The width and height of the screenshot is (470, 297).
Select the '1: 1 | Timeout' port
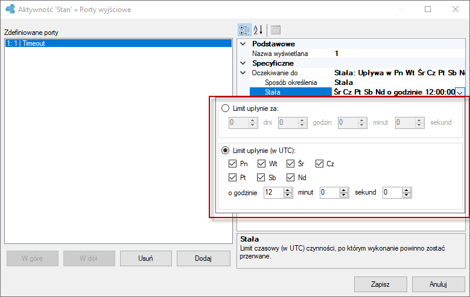coord(118,43)
